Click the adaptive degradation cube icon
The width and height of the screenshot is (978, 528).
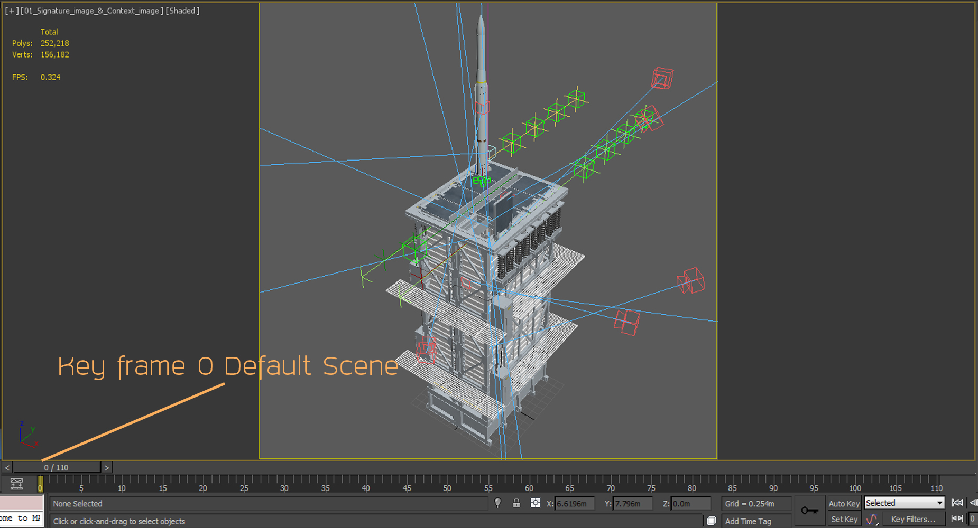click(x=712, y=521)
